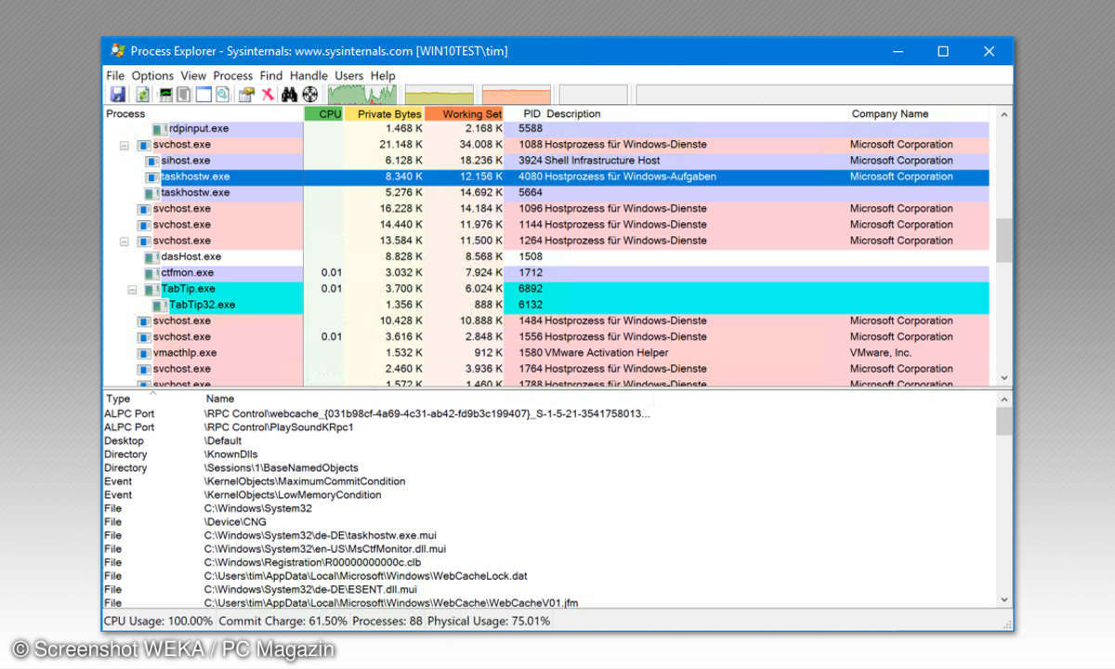This screenshot has width=1115, height=669.
Task: Sort by the Working Set column header
Action: [x=465, y=113]
